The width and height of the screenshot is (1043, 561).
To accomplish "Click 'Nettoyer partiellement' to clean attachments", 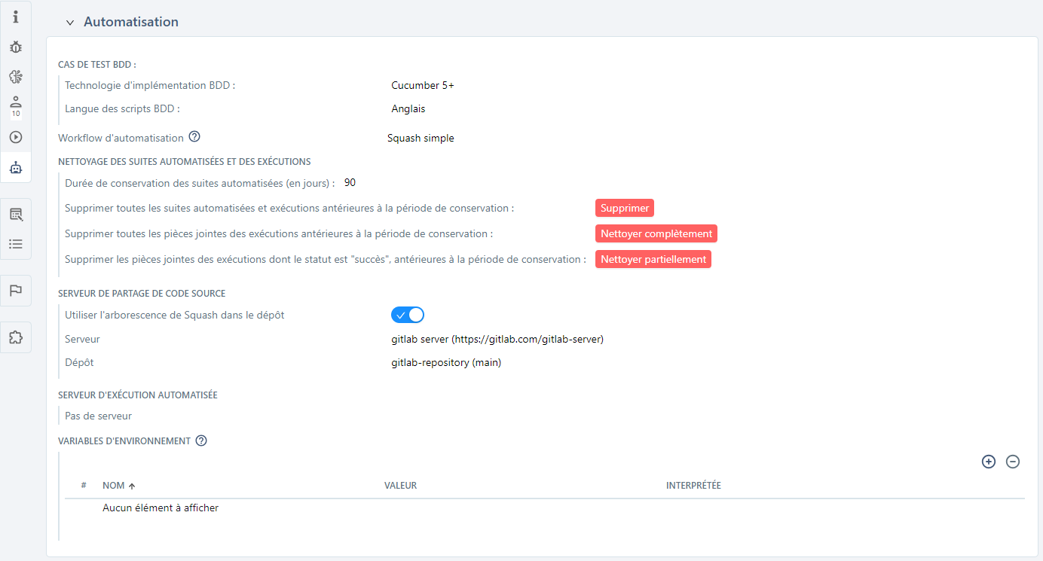I will (x=653, y=258).
